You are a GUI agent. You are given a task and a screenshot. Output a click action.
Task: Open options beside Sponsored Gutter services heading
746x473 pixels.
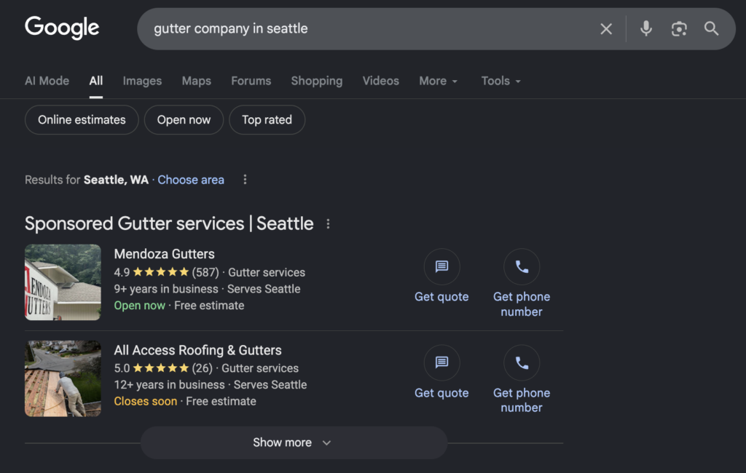coord(328,224)
